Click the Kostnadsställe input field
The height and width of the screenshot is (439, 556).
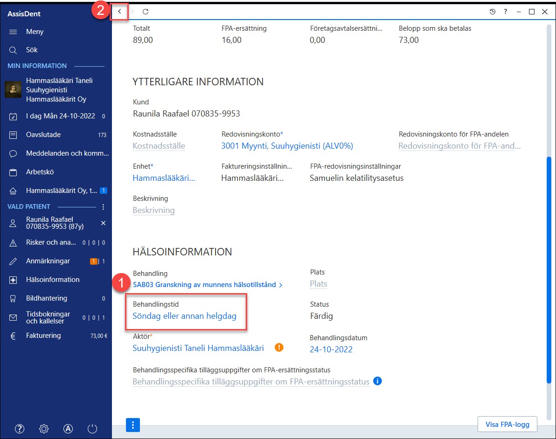pyautogui.click(x=159, y=146)
